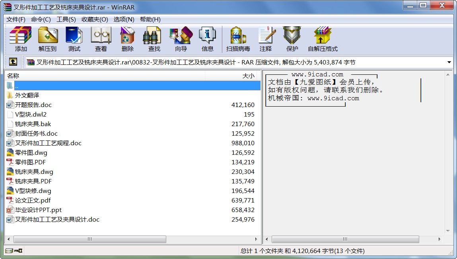Run the Test (测试) archive tool

pyautogui.click(x=74, y=39)
